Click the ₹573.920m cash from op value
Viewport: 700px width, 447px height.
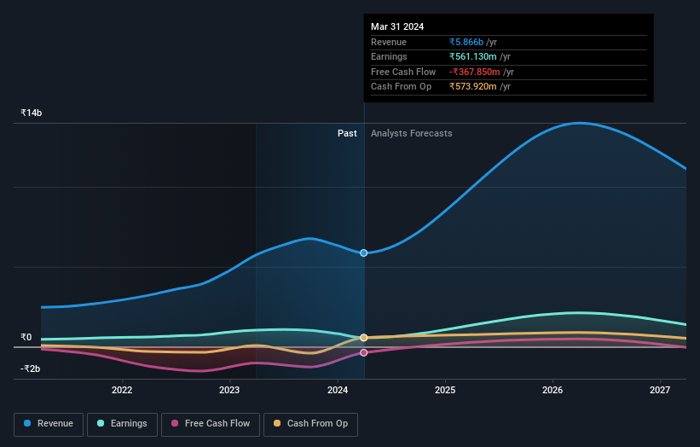click(x=472, y=87)
